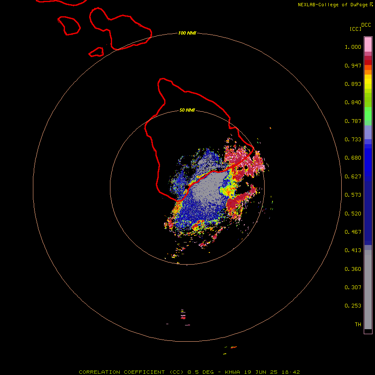The height and width of the screenshot is (375, 375).
Task: Click the 0.360 scale value
Action: tap(353, 269)
